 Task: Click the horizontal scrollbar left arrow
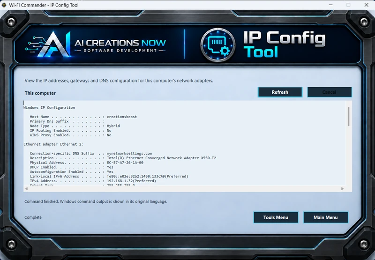26,188
